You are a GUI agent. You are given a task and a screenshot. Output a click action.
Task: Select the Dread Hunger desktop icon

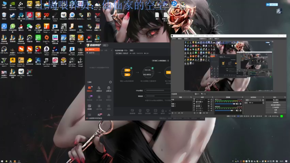coord(80,62)
